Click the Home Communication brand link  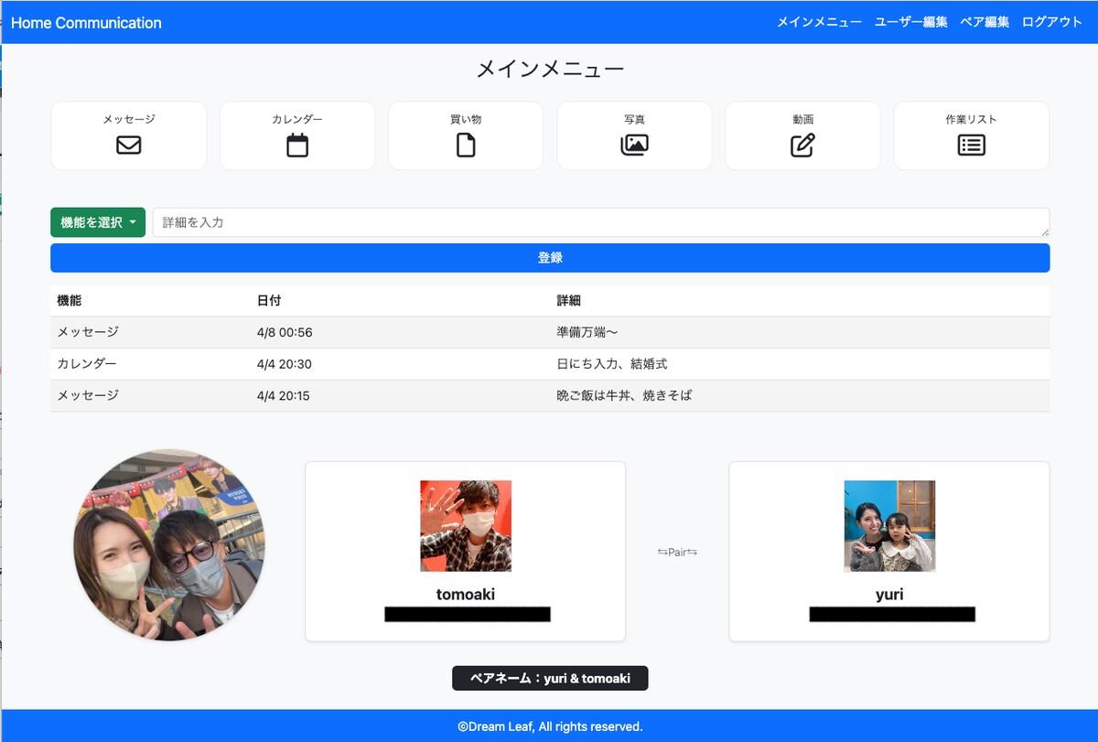coord(86,23)
